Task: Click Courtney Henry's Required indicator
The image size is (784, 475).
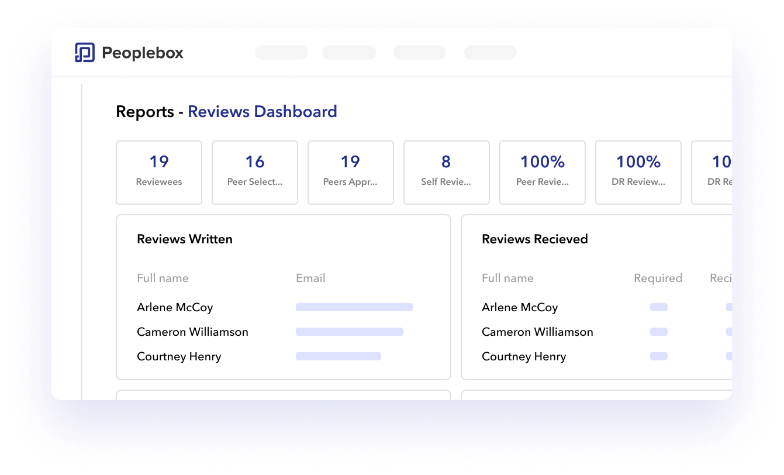Action: point(658,356)
